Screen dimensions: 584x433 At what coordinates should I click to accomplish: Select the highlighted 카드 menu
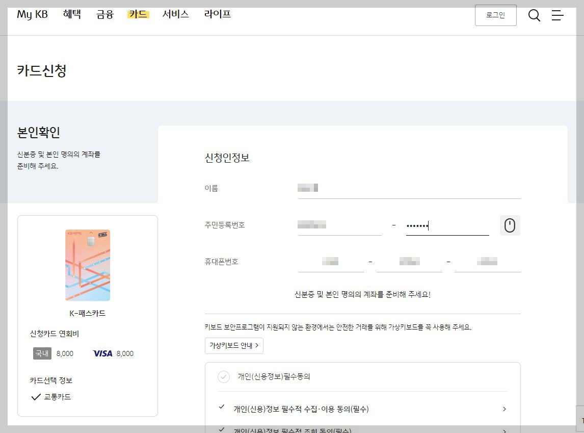[138, 14]
